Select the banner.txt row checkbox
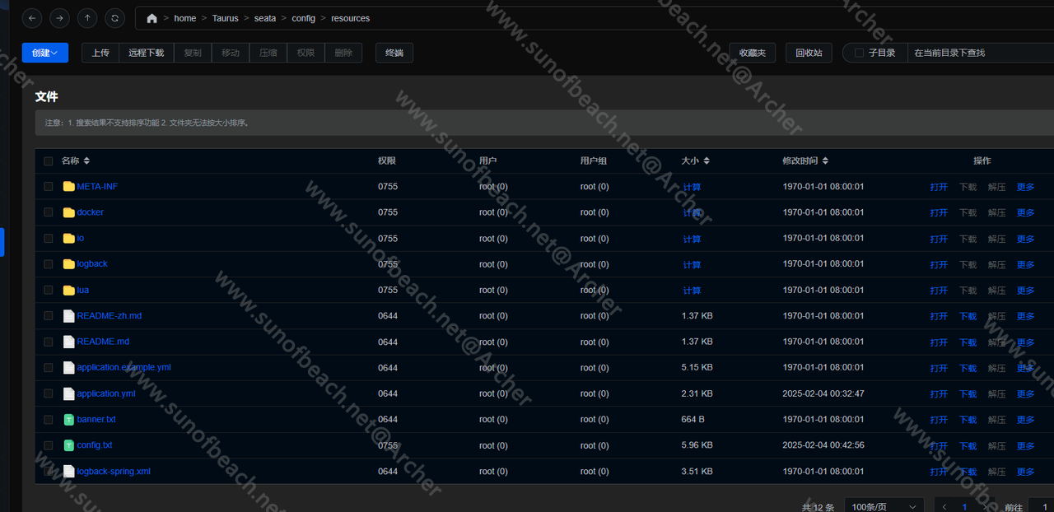1054x512 pixels. 49,420
